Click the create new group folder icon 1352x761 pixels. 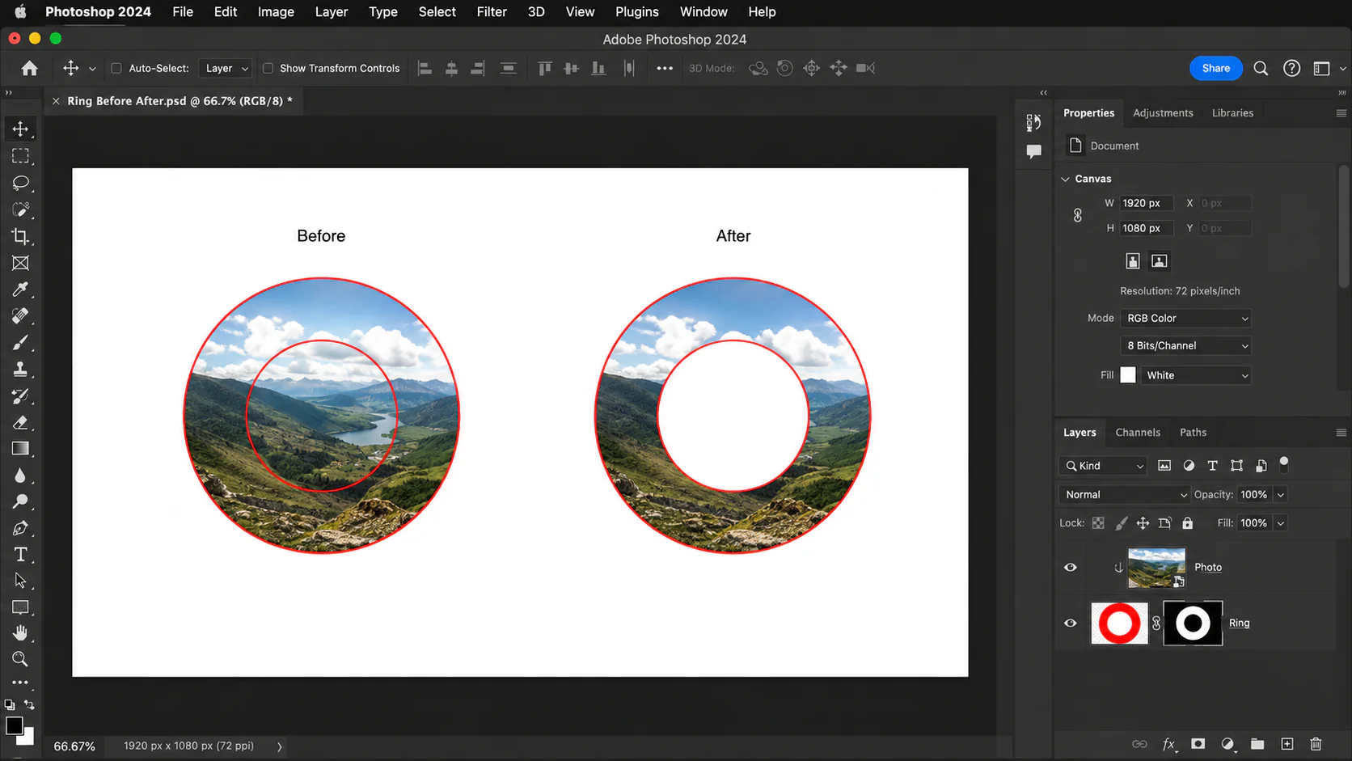[x=1257, y=744]
